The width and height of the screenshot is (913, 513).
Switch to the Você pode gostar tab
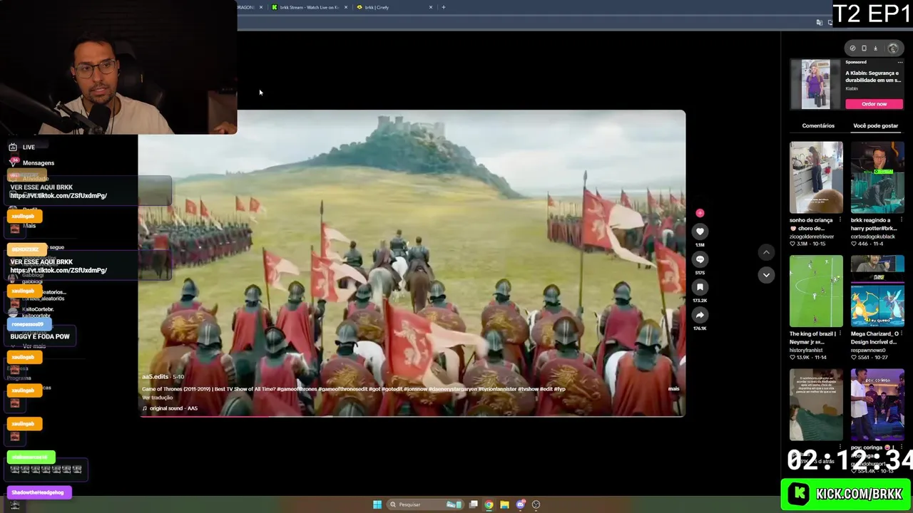coord(875,125)
